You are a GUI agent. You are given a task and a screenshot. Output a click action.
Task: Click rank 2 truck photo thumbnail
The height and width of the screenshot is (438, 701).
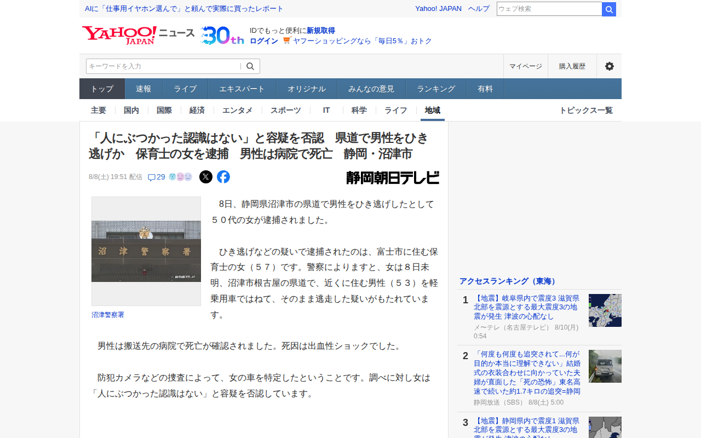[x=605, y=366]
